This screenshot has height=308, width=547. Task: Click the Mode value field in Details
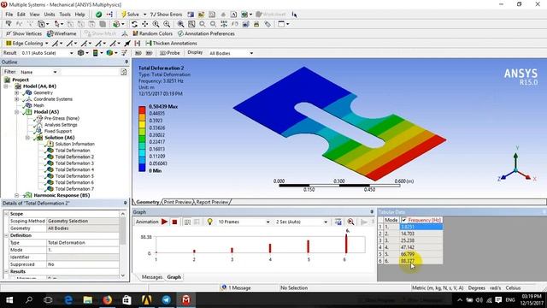(83, 250)
